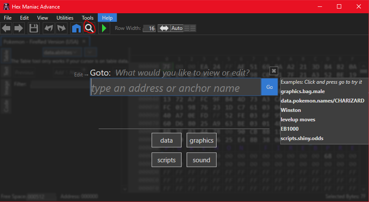This screenshot has height=202, width=369.
Task: Click the Back arrow toolbar icon
Action: (x=6, y=28)
